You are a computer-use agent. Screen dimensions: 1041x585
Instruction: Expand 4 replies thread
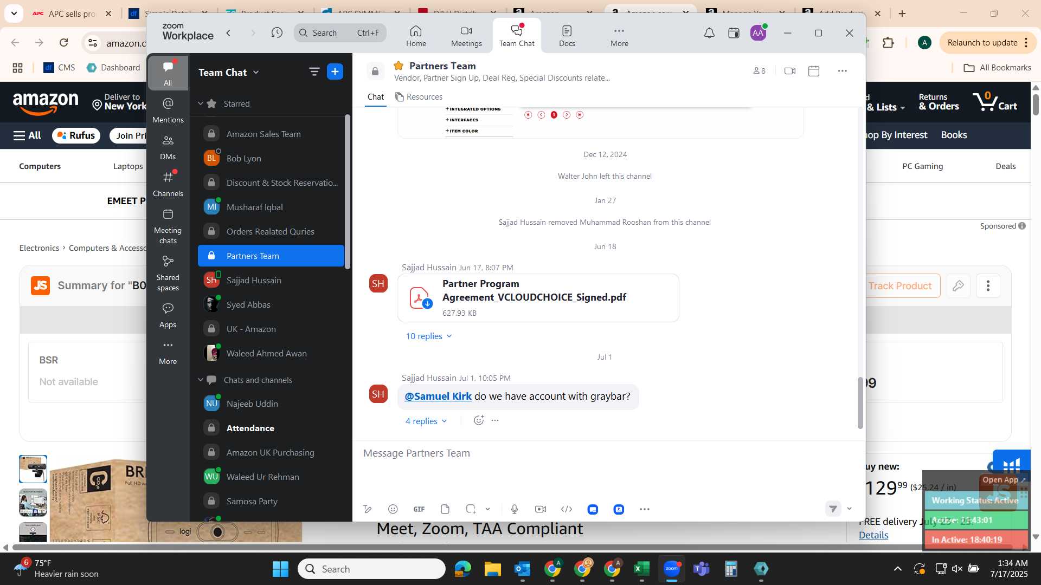coord(426,421)
